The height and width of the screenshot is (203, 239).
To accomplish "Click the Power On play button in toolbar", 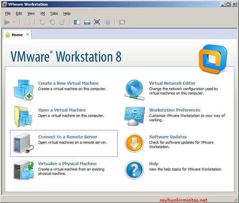I will tap(7, 22).
